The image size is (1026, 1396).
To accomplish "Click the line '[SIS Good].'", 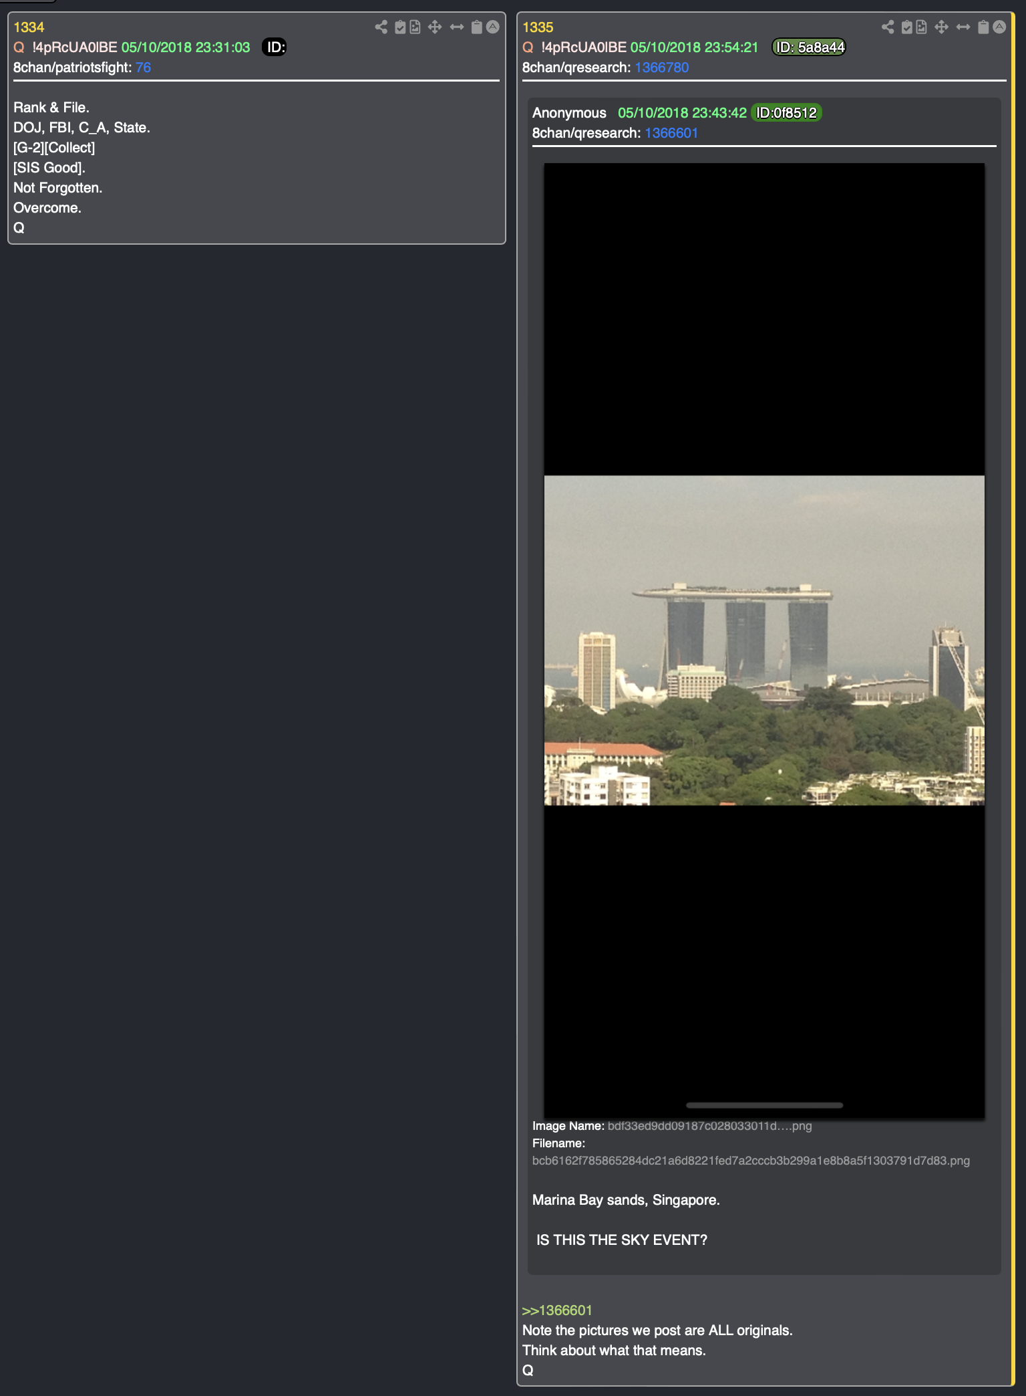I will [49, 168].
